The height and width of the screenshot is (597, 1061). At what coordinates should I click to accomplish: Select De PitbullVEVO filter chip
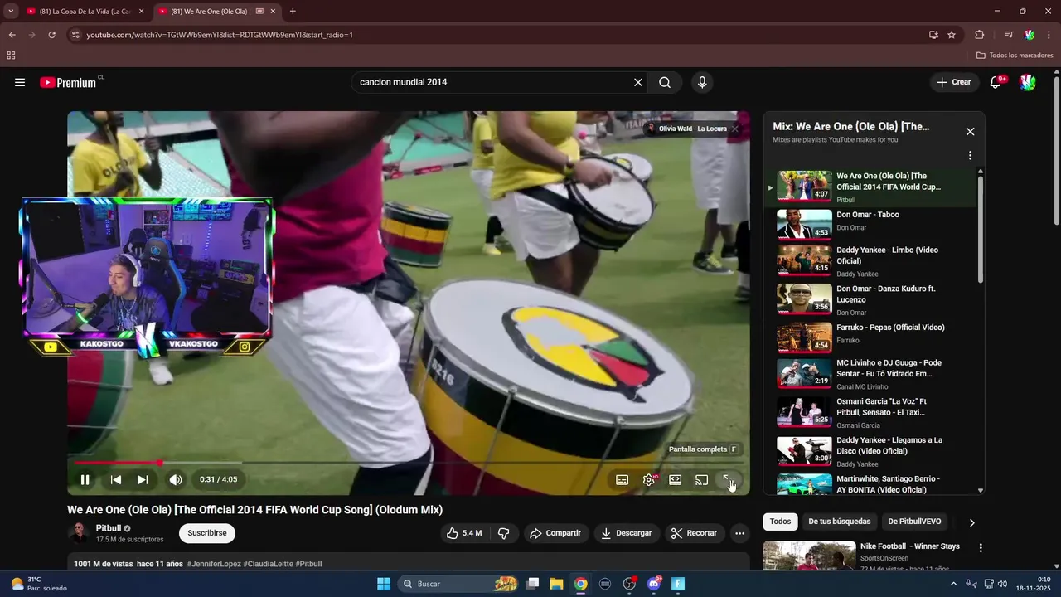914,522
